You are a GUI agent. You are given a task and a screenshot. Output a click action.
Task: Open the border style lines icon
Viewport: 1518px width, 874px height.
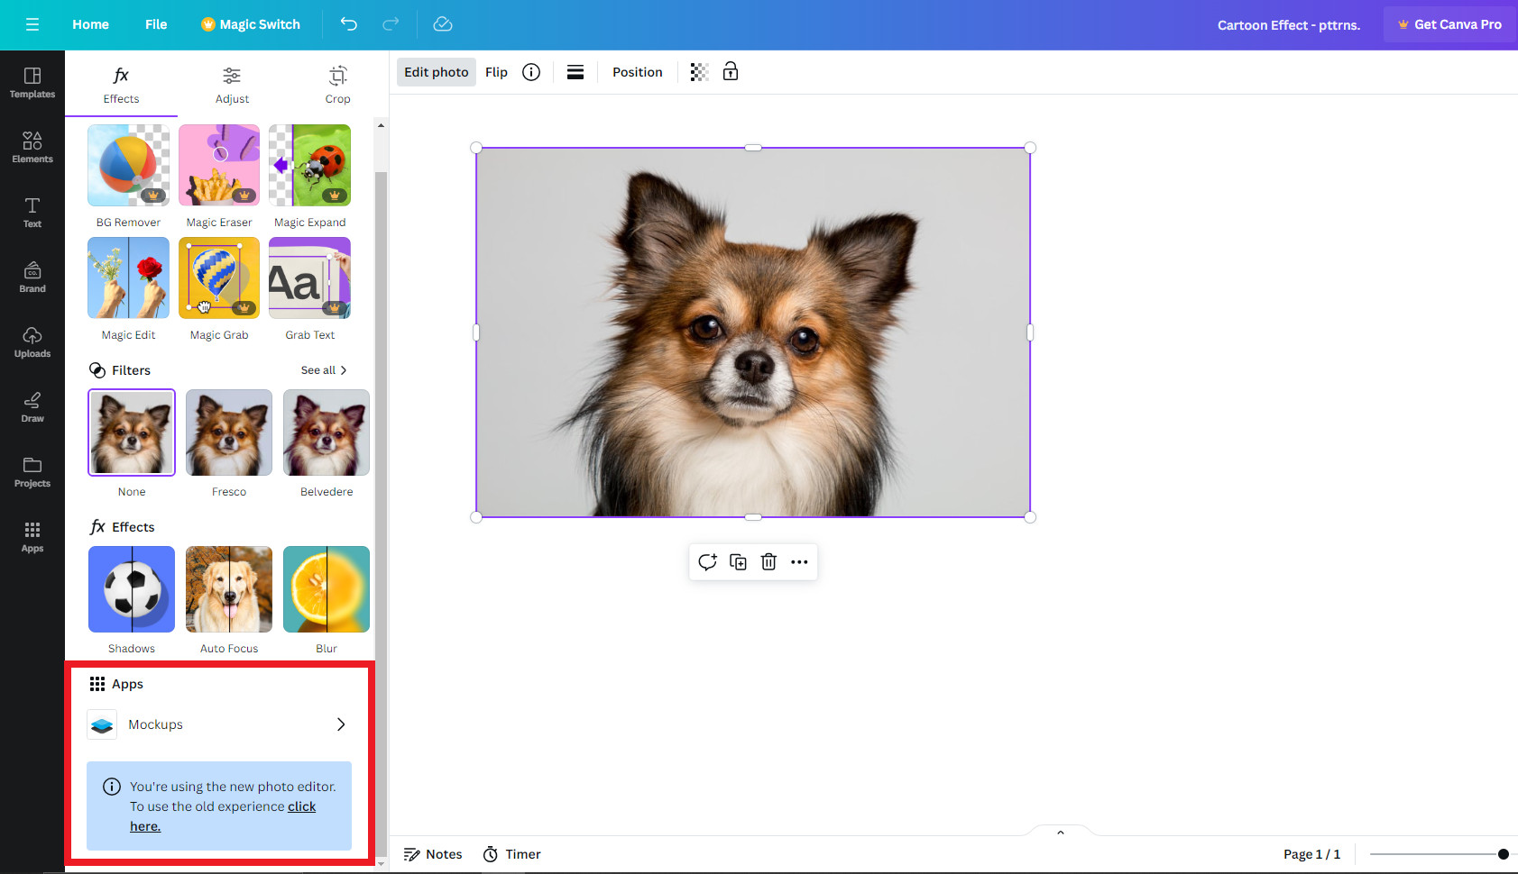coord(575,72)
